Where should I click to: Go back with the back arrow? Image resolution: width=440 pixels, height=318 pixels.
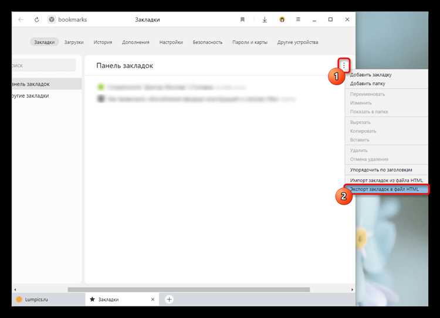pos(21,19)
